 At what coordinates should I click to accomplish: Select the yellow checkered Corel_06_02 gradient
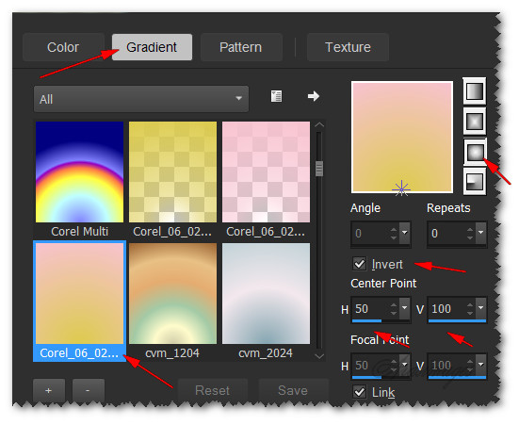click(172, 172)
